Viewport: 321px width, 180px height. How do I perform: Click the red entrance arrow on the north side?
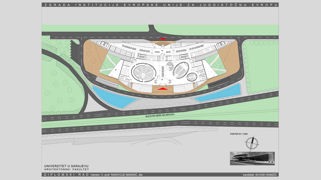[x=162, y=39]
